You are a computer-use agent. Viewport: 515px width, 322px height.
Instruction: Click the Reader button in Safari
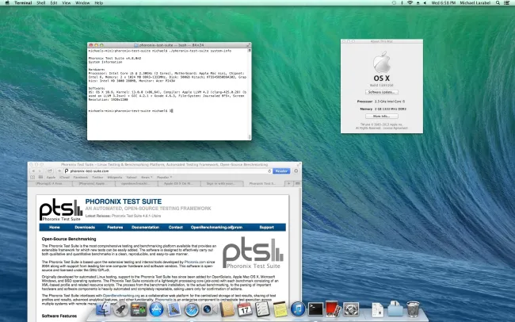(x=281, y=171)
